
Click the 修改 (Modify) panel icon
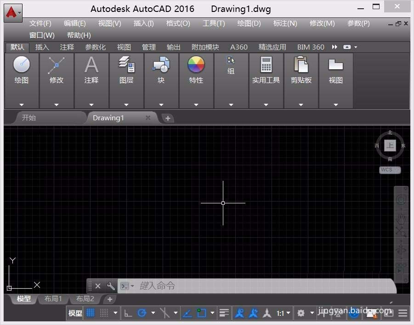click(x=56, y=65)
